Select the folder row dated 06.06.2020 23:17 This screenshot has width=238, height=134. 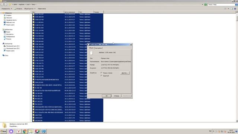[x=68, y=90]
